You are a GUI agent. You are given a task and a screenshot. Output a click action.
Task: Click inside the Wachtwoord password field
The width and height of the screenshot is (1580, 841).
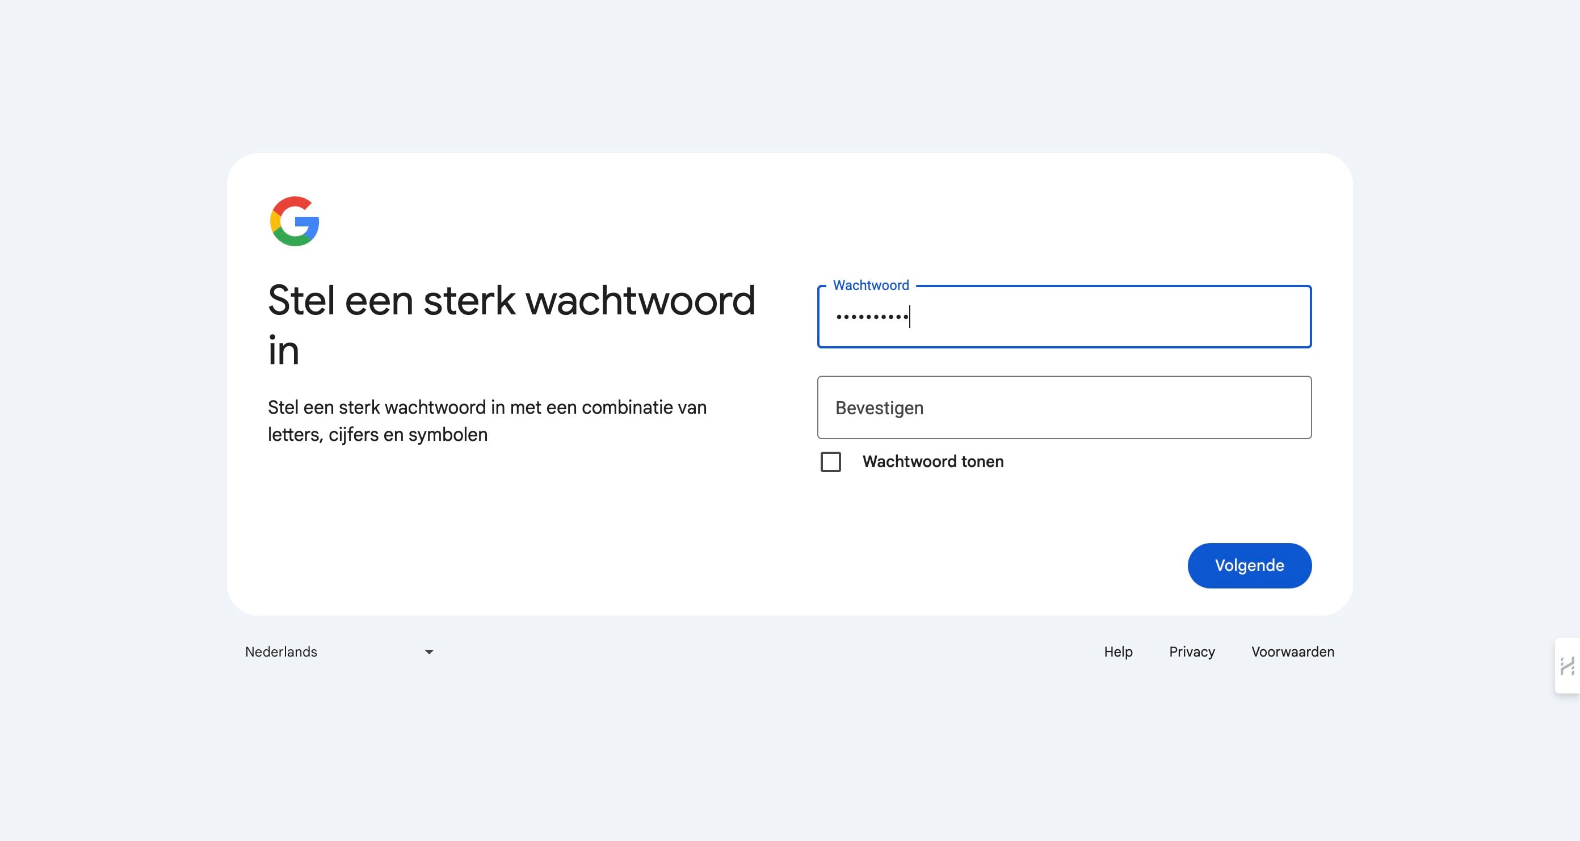[x=1064, y=317]
